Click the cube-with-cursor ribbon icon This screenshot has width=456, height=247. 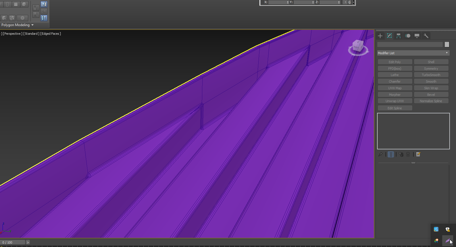(4, 18)
